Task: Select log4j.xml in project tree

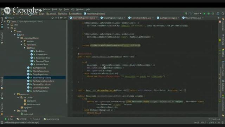Action: pos(27,107)
